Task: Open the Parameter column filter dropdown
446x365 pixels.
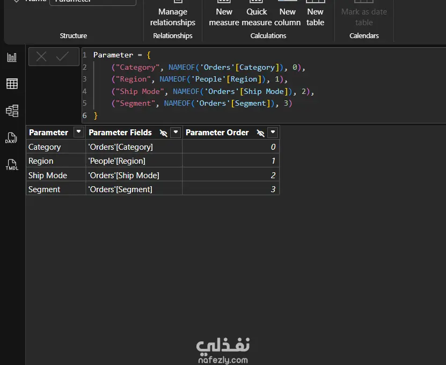Action: pyautogui.click(x=78, y=132)
